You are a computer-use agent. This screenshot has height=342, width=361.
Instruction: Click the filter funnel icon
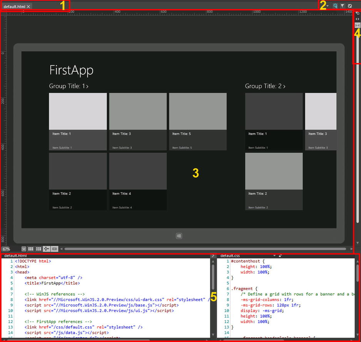click(x=343, y=6)
